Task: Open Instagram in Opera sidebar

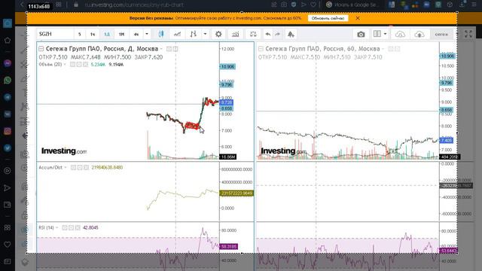Action: [x=8, y=131]
